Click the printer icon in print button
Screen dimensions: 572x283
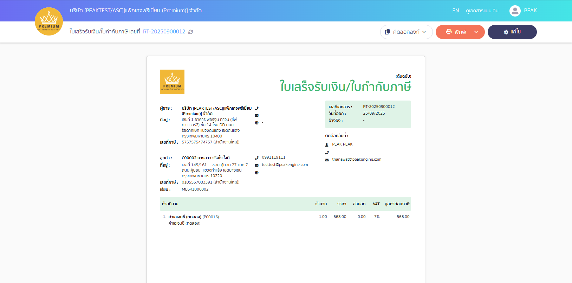click(x=449, y=32)
